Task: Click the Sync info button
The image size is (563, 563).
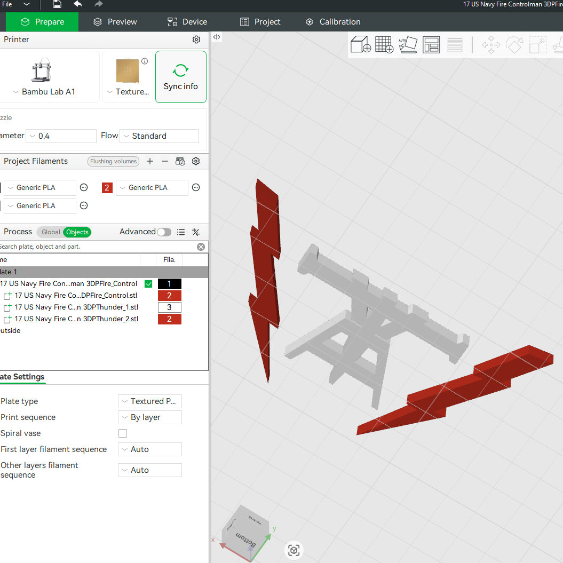Action: pos(180,77)
